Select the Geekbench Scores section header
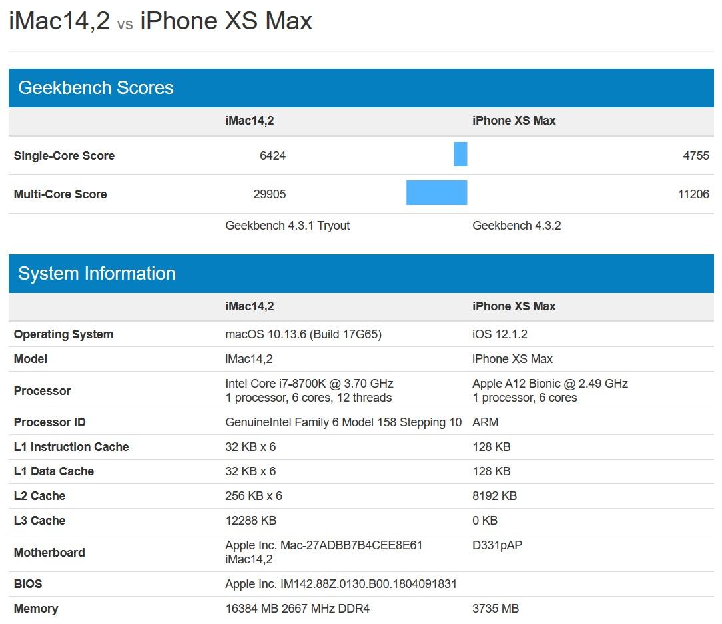722x624 pixels. click(95, 87)
